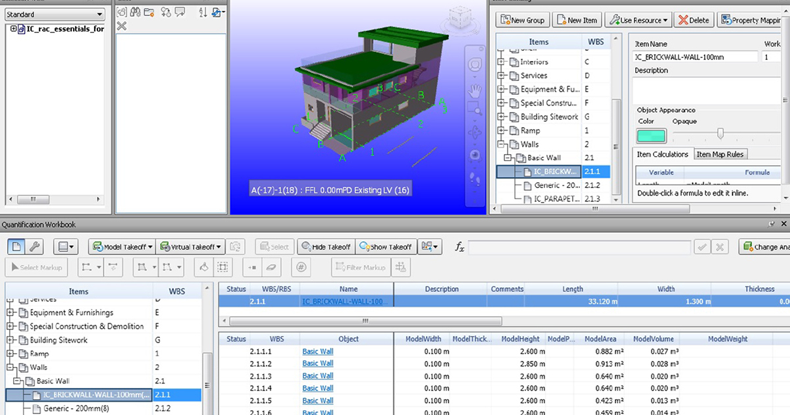The image size is (790, 415).
Task: Click the Item Name input field
Action: click(695, 57)
